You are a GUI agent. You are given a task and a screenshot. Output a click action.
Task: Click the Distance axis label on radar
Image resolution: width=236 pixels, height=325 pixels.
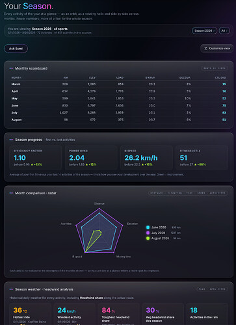(99, 203)
